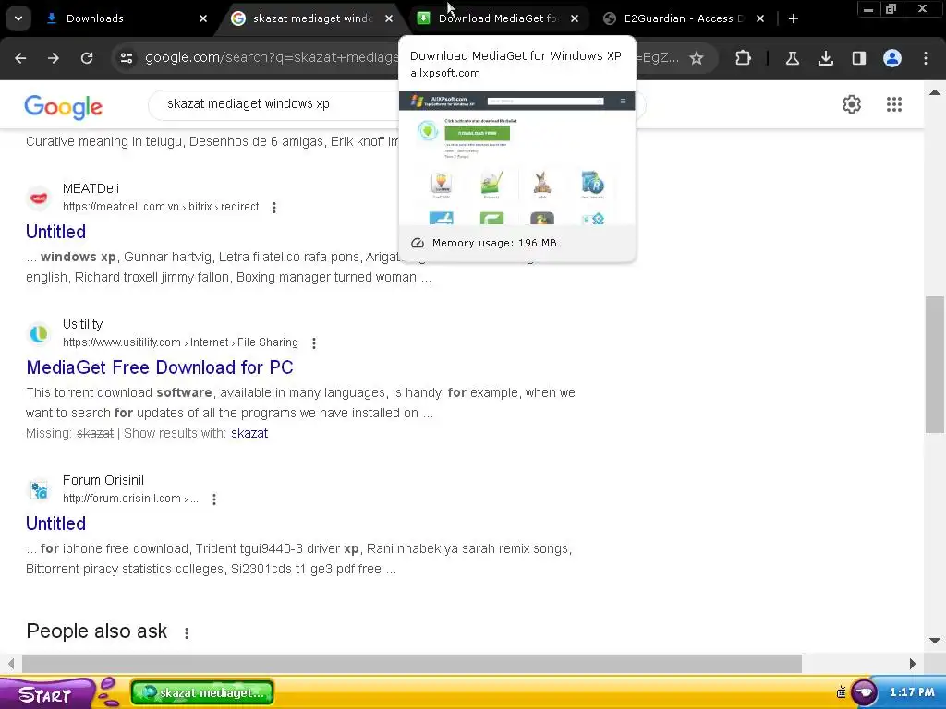
Task: Click the address bar URL text
Action: [272, 58]
